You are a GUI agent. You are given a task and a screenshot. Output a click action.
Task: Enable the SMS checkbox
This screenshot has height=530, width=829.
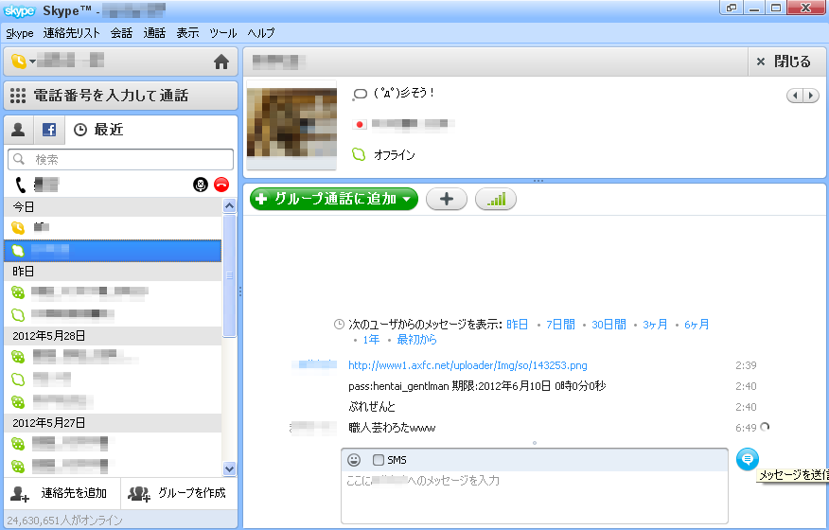click(379, 460)
